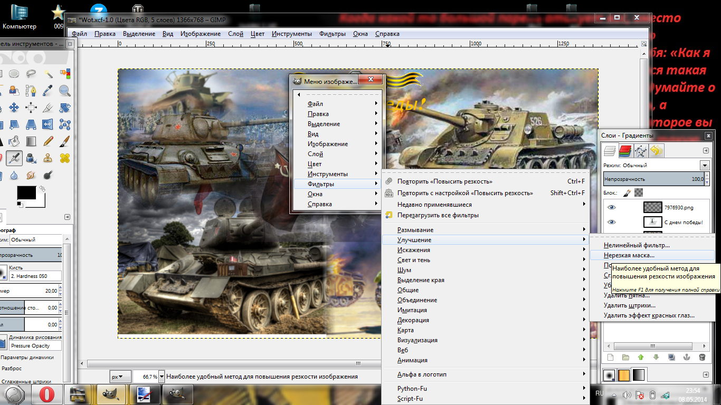Select the Shear tool

click(x=14, y=125)
